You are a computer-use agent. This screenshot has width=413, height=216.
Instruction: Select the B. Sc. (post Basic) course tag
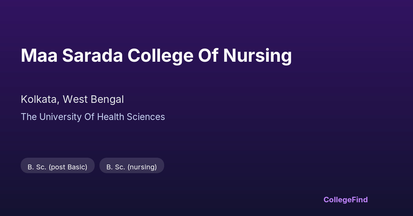click(x=57, y=167)
